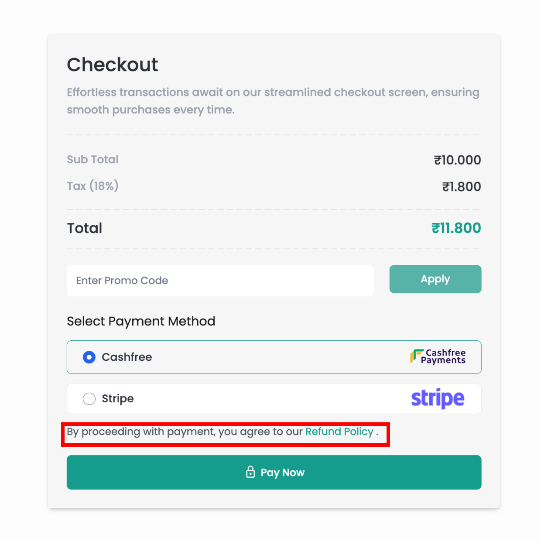Select the Cashfree payment radio button
This screenshot has width=541, height=541.
89,357
